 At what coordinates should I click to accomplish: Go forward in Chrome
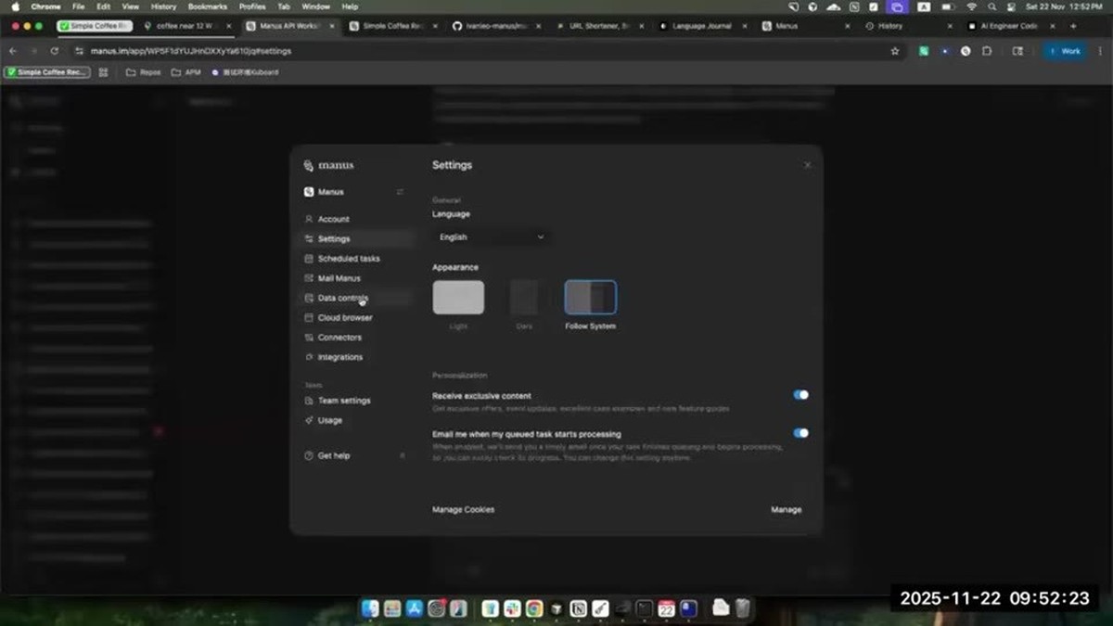pyautogui.click(x=34, y=51)
